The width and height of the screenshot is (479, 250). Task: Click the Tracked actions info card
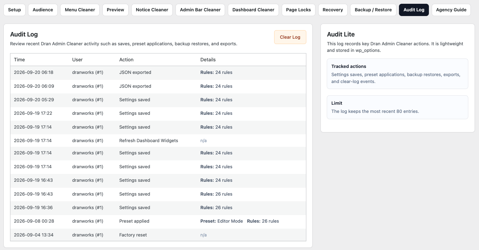point(397,74)
